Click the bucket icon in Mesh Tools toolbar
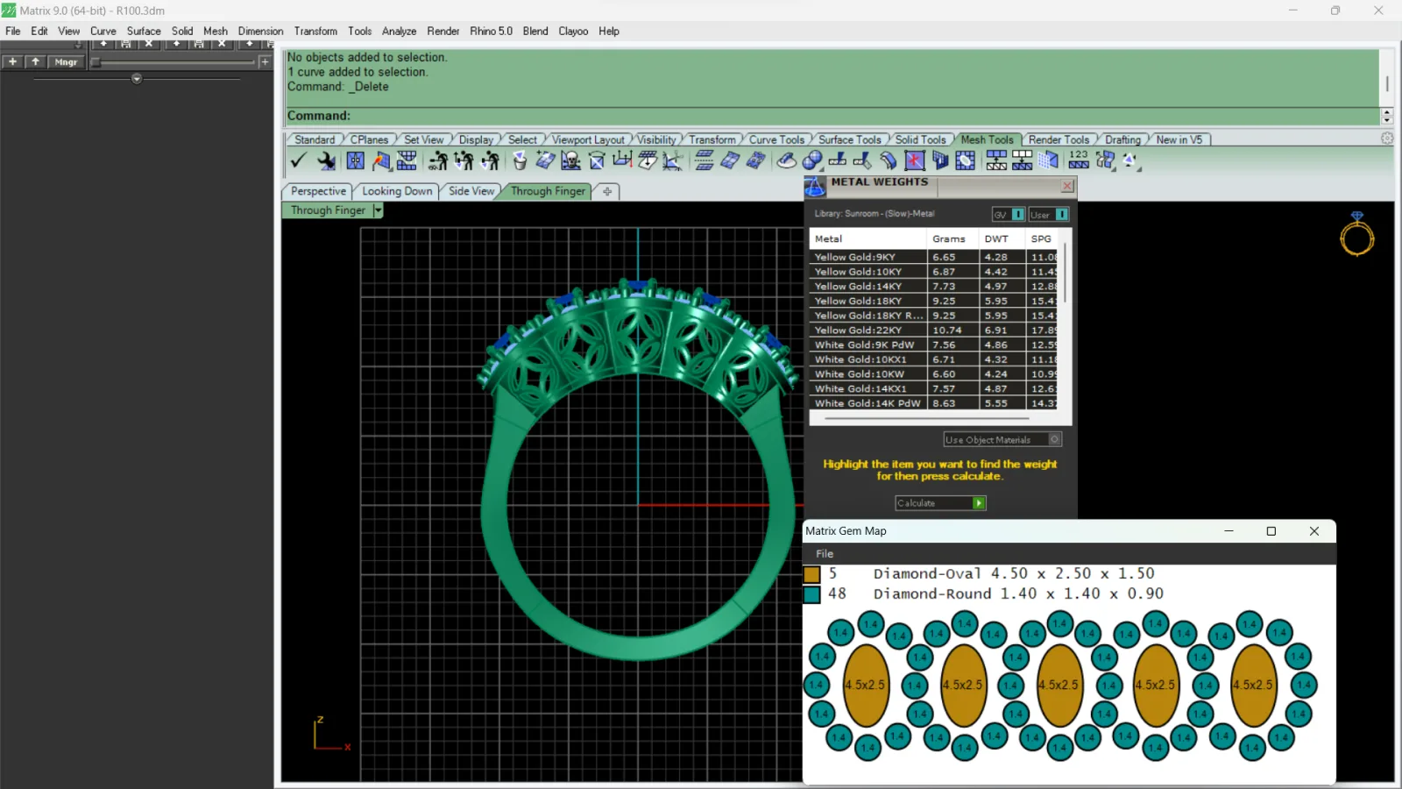This screenshot has height=789, width=1402. point(520,160)
